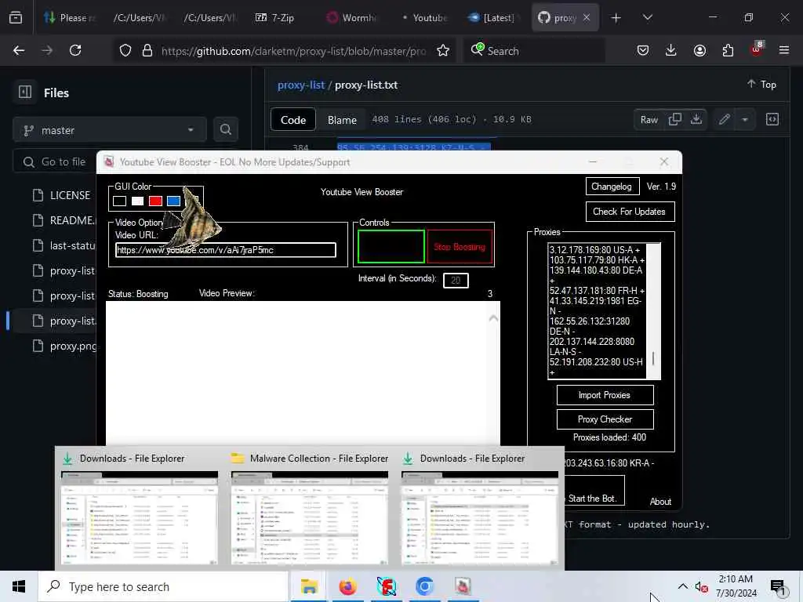Switch to the Wormhole tab
Viewport: 803px width, 602px height.
click(x=352, y=18)
